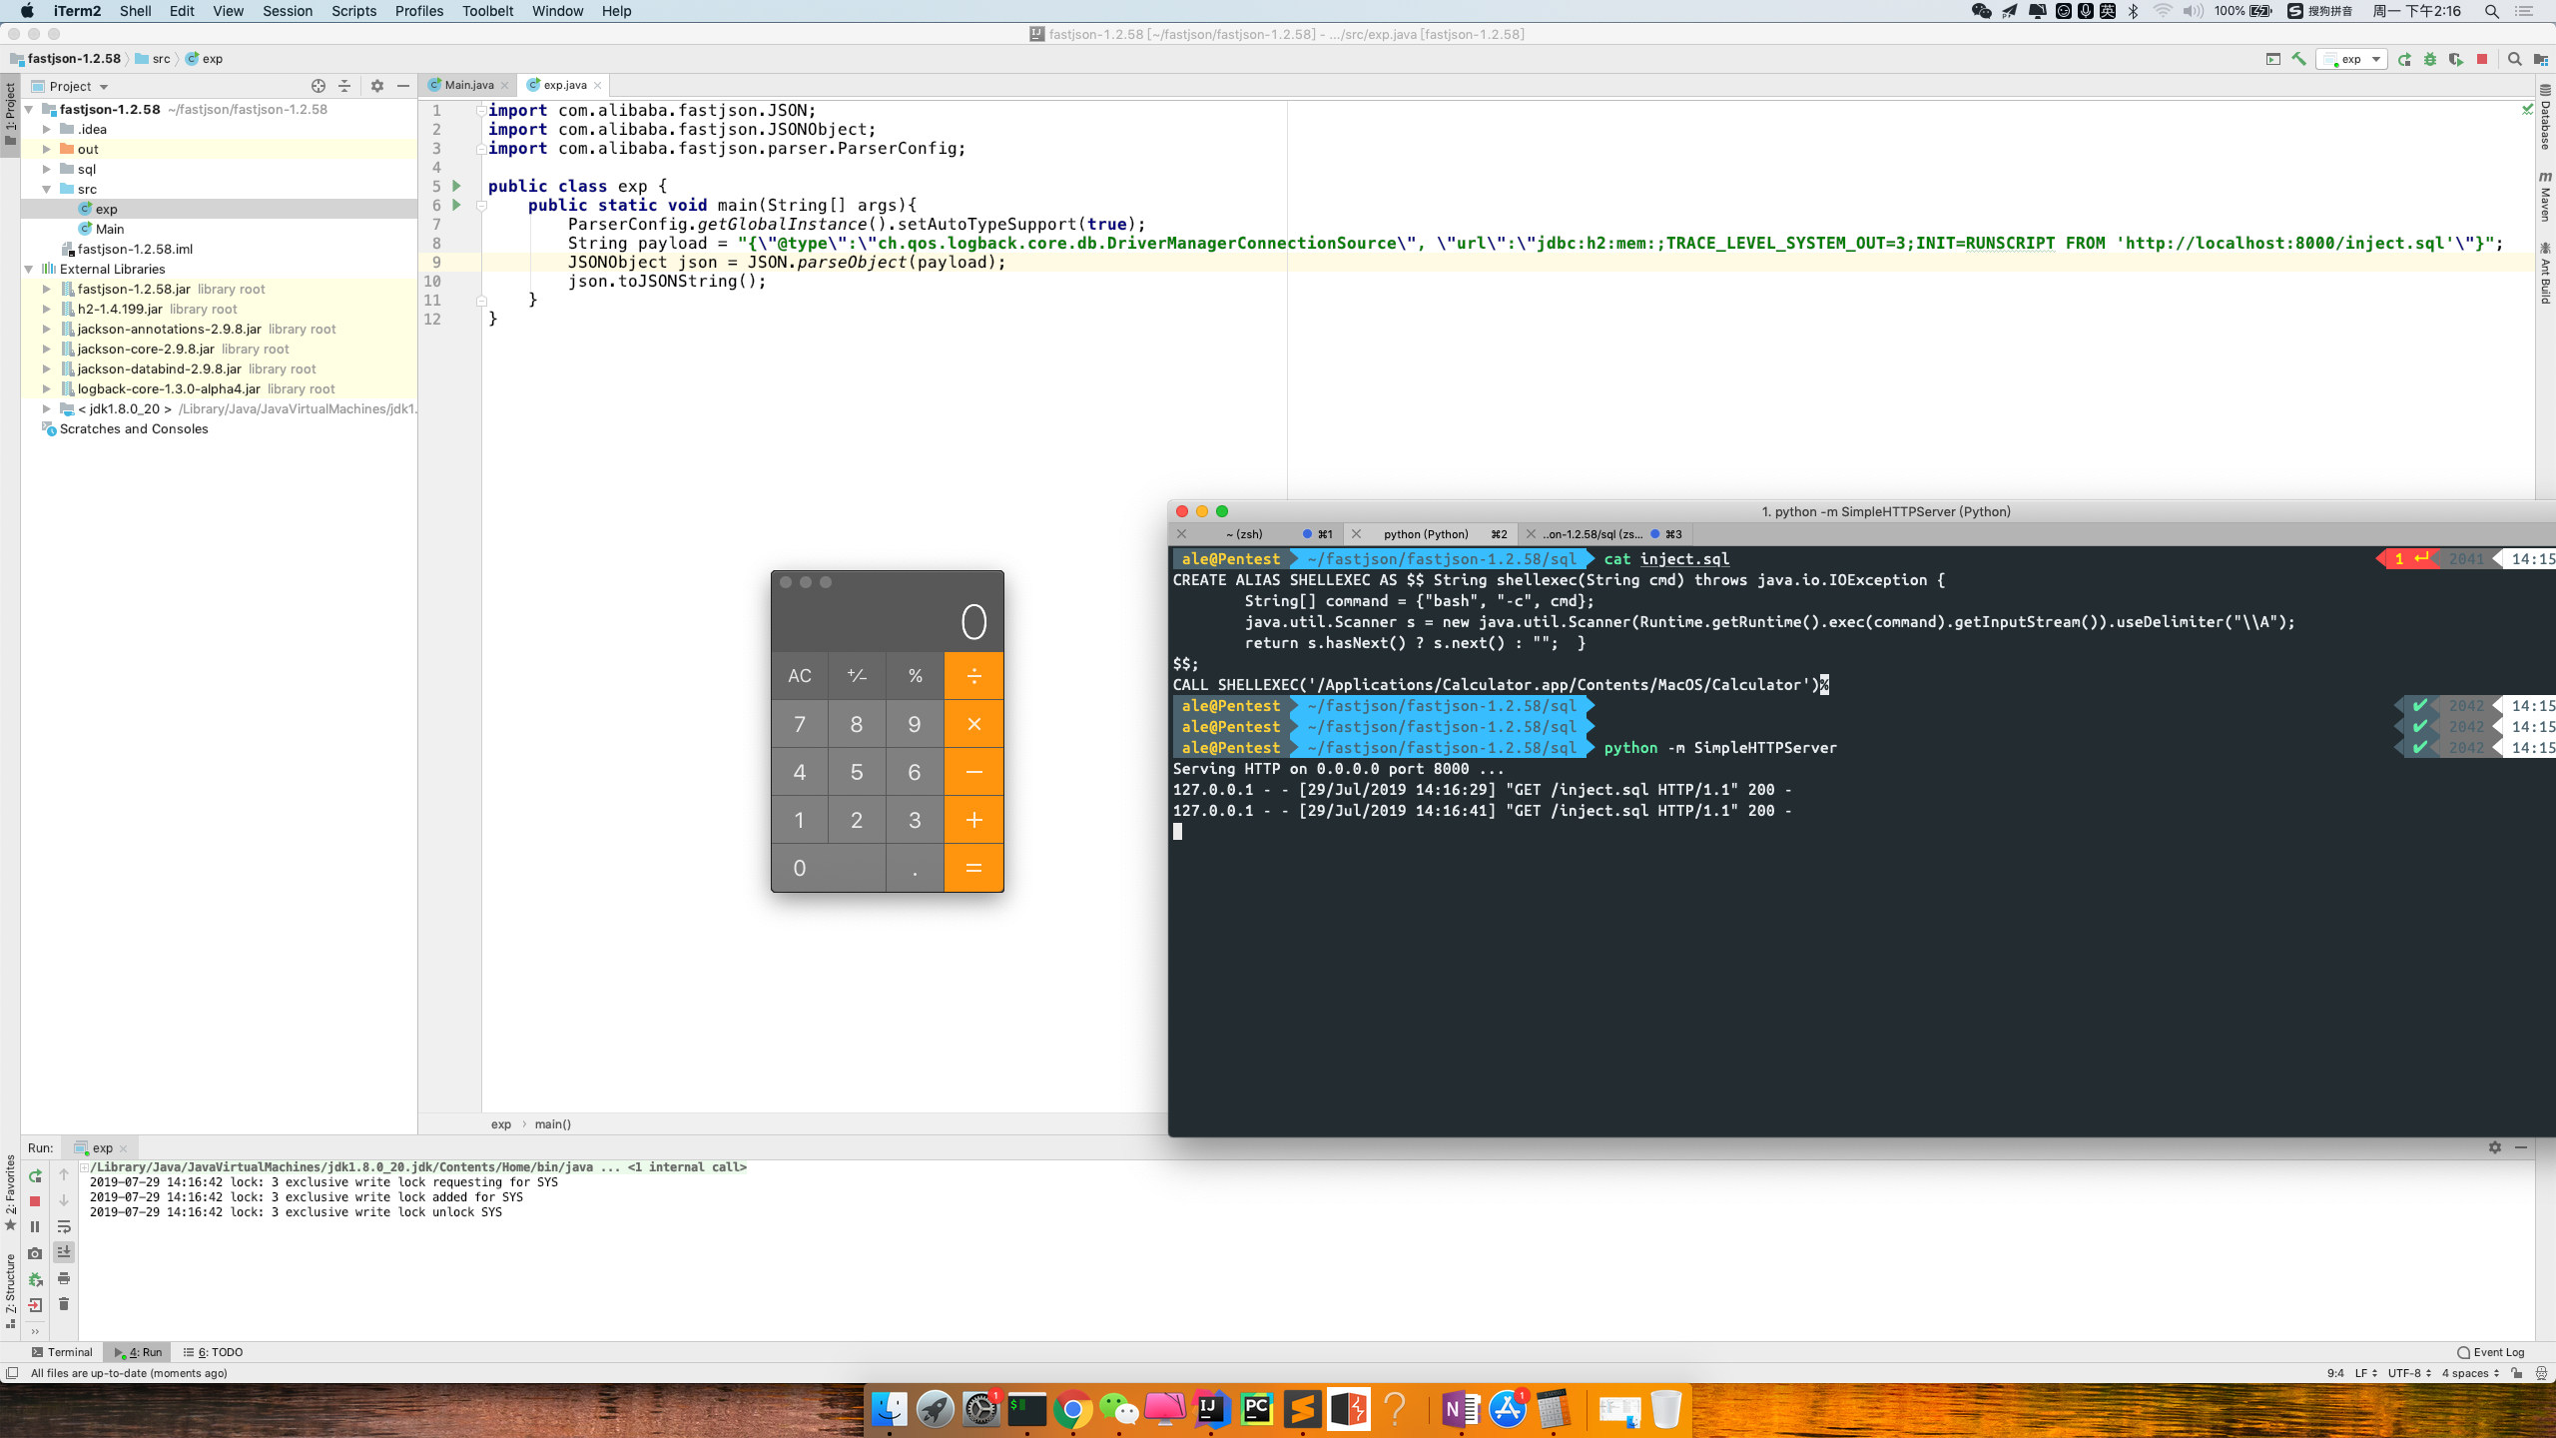Toggle scroll to end in Run console
2556x1438 pixels.
coord(64,1252)
